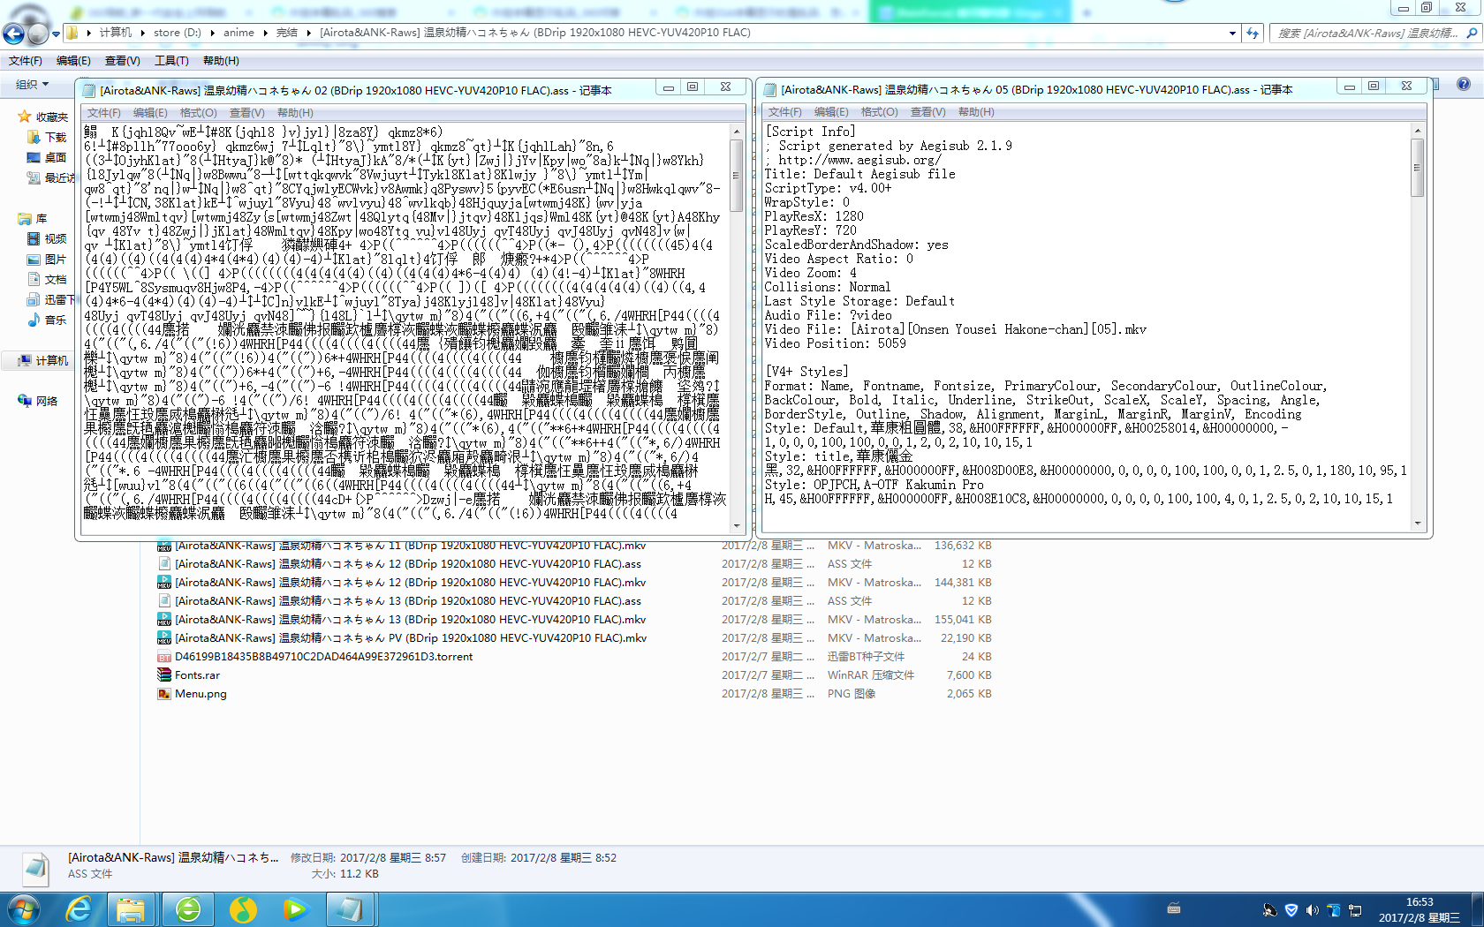Open Explorer 查看(V) menu

point(122,61)
